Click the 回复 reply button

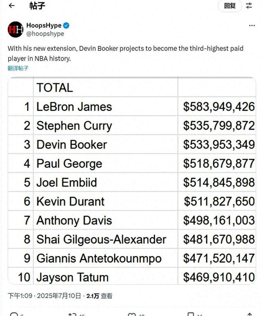tap(230, 6)
